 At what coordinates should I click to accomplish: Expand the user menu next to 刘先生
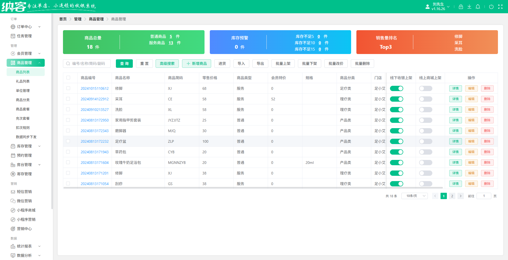(448, 7)
